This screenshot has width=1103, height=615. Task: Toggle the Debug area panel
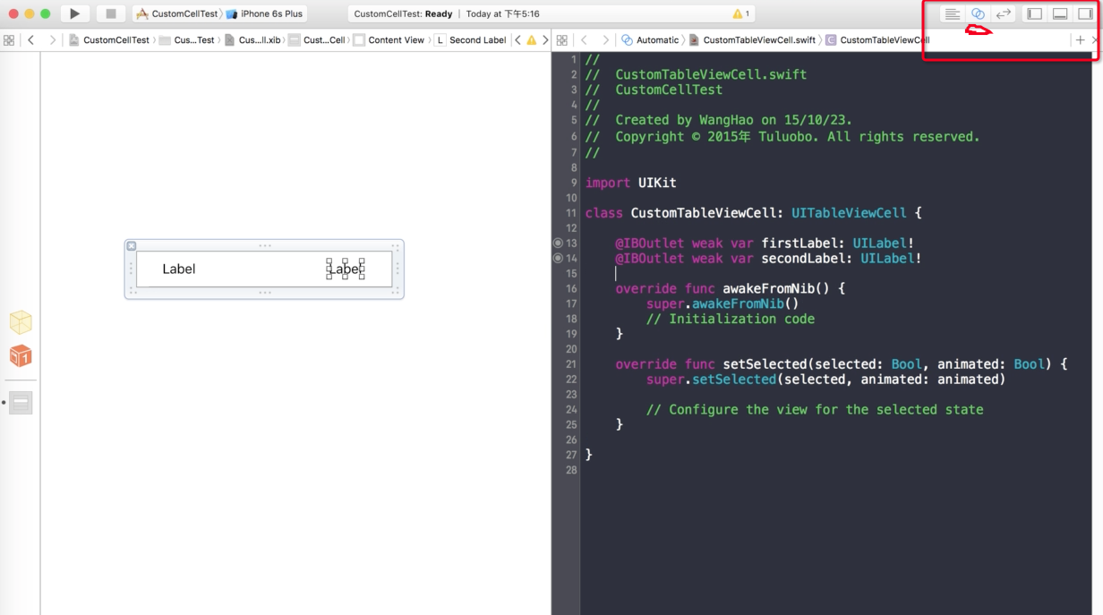(x=1060, y=13)
